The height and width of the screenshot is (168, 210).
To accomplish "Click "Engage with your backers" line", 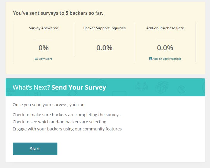I will tap(67, 129).
